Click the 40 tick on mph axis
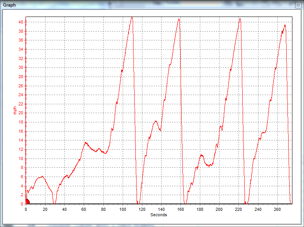The height and width of the screenshot is (227, 304). (21, 22)
